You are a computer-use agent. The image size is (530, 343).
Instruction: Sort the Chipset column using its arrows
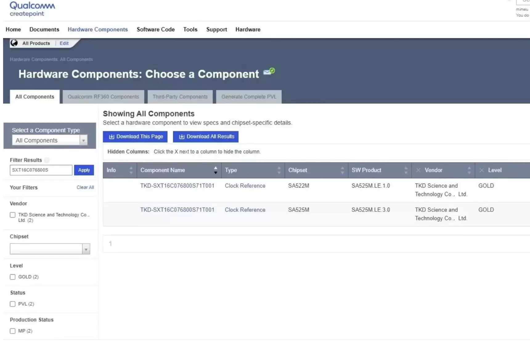pyautogui.click(x=342, y=170)
